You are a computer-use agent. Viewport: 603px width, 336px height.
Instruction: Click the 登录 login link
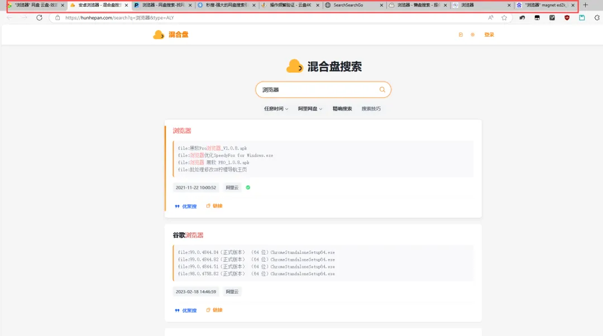(489, 35)
